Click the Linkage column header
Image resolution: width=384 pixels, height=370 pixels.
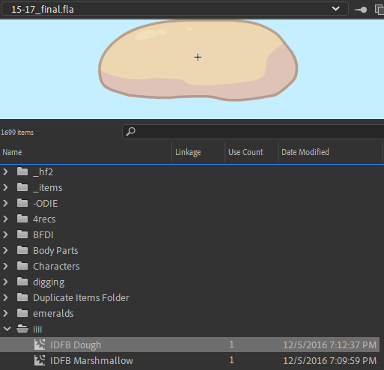[x=198, y=152]
